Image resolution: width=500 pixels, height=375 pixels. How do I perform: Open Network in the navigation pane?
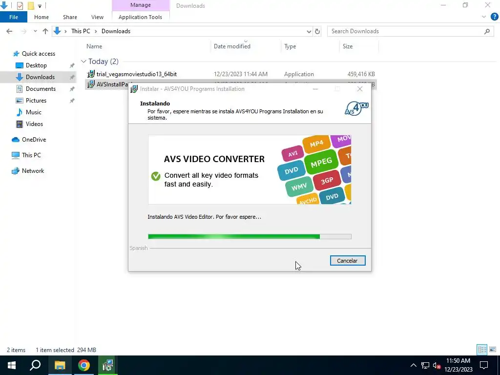click(33, 171)
